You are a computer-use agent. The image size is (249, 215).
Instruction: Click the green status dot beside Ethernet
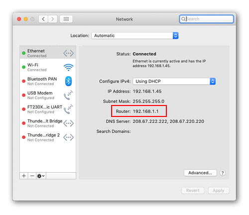(x=24, y=53)
